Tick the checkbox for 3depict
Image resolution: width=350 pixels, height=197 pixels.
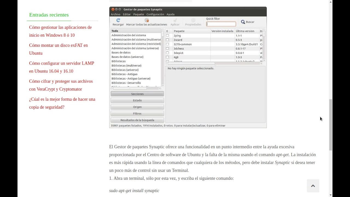(x=167, y=53)
